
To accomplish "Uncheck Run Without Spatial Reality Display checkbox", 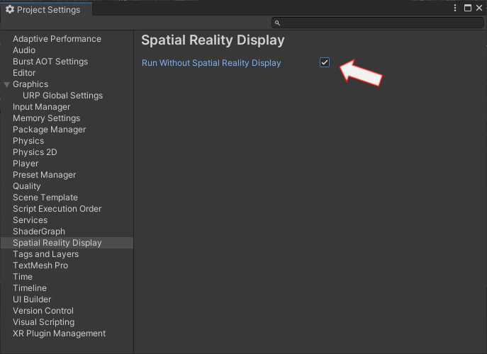I will pos(325,62).
